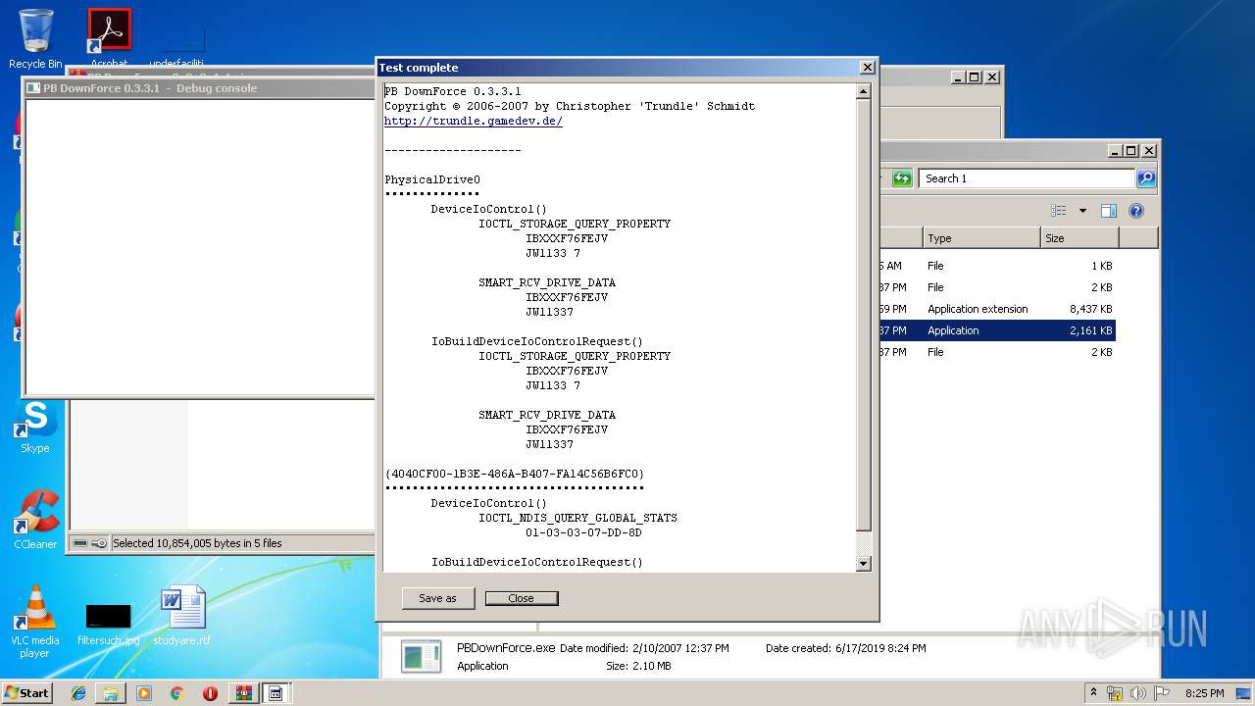Click the Show desktop button in the taskbar
This screenshot has height=706, width=1255.
pos(1245,693)
